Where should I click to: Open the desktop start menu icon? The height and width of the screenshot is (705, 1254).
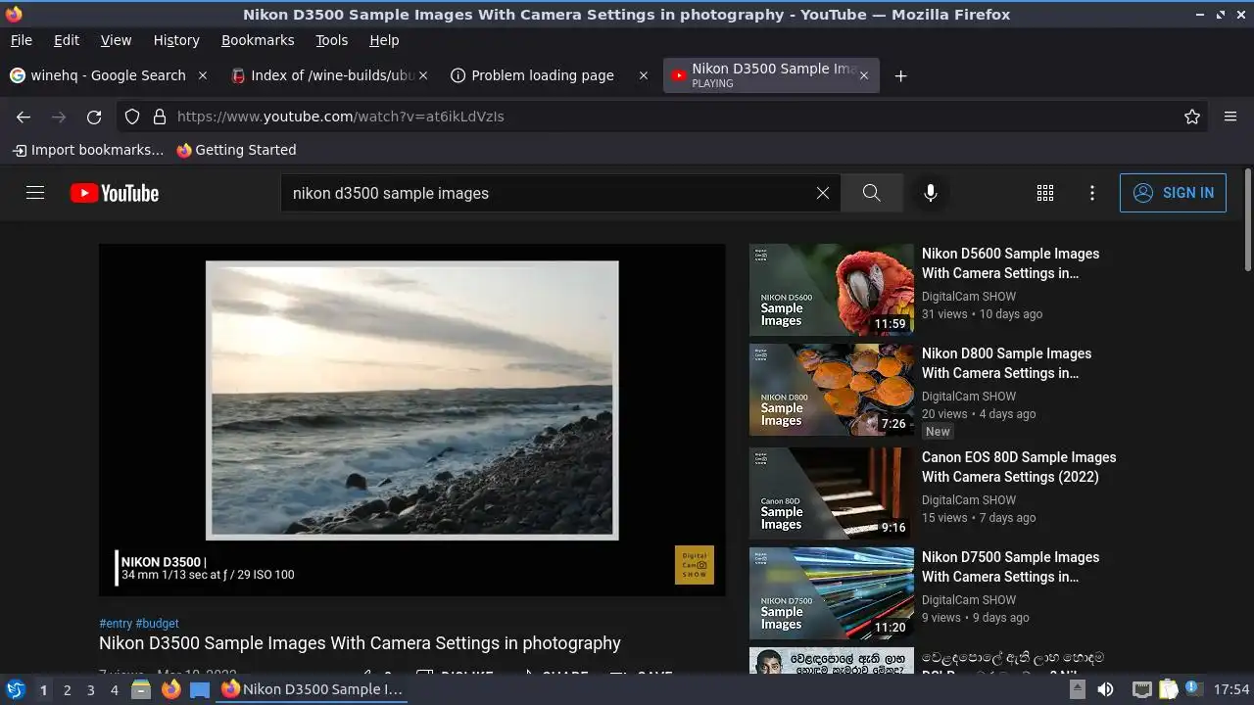click(15, 689)
